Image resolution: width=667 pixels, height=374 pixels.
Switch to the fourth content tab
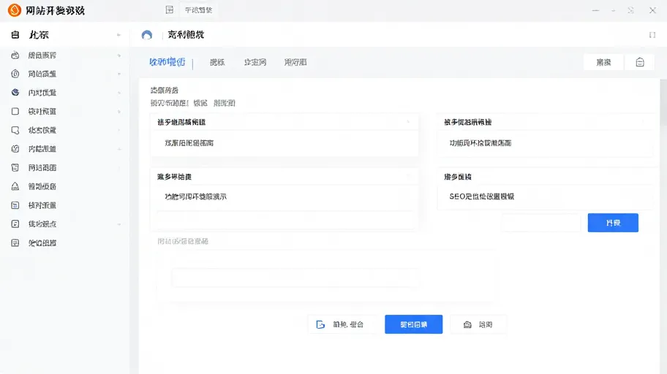point(295,62)
